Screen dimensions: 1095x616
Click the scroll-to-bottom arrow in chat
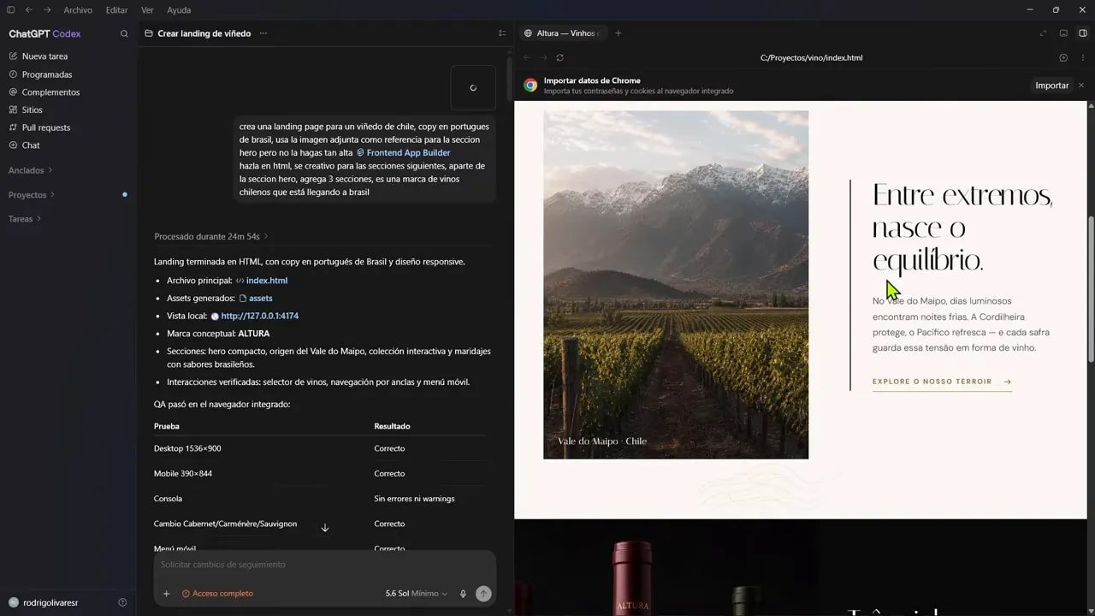[x=325, y=528]
